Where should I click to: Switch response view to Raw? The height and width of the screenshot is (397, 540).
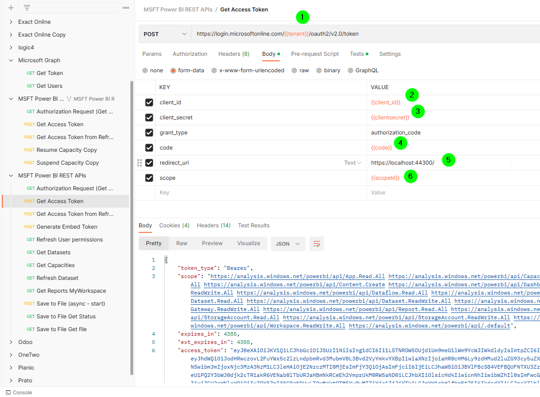pyautogui.click(x=182, y=243)
